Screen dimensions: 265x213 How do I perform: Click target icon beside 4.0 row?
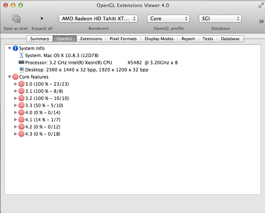click(x=21, y=112)
